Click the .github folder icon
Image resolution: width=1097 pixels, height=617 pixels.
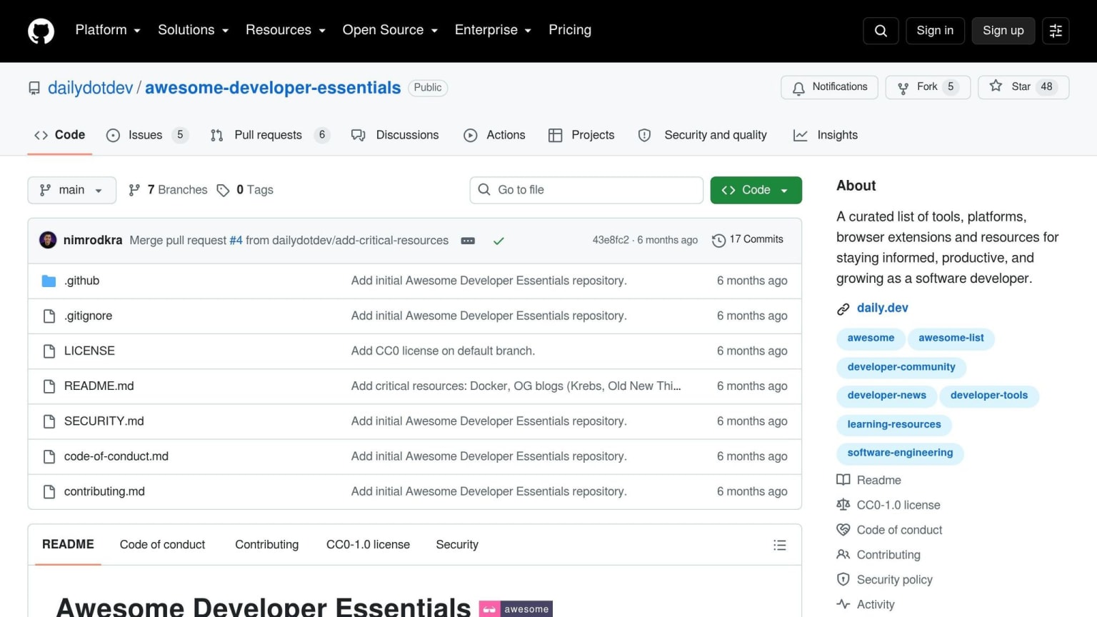pyautogui.click(x=49, y=281)
